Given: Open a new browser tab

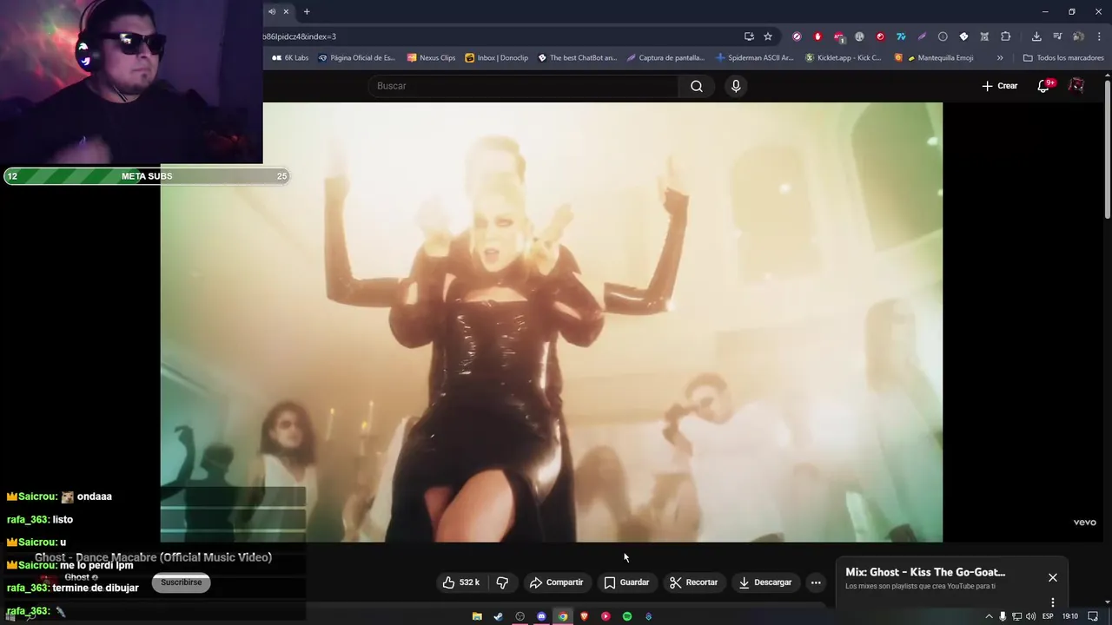Looking at the screenshot, I should pos(307,11).
